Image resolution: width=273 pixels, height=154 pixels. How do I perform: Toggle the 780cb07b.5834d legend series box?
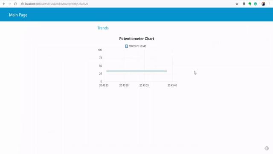click(126, 46)
